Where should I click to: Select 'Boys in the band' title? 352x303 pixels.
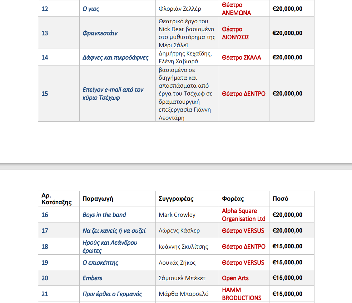[104, 215]
